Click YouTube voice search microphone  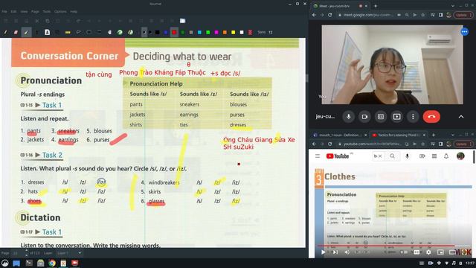pos(407,156)
